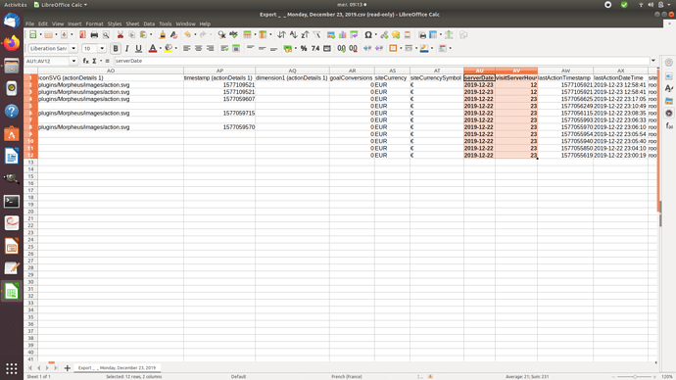This screenshot has width=676, height=380.
Task: Open the Format menu
Action: [x=94, y=24]
